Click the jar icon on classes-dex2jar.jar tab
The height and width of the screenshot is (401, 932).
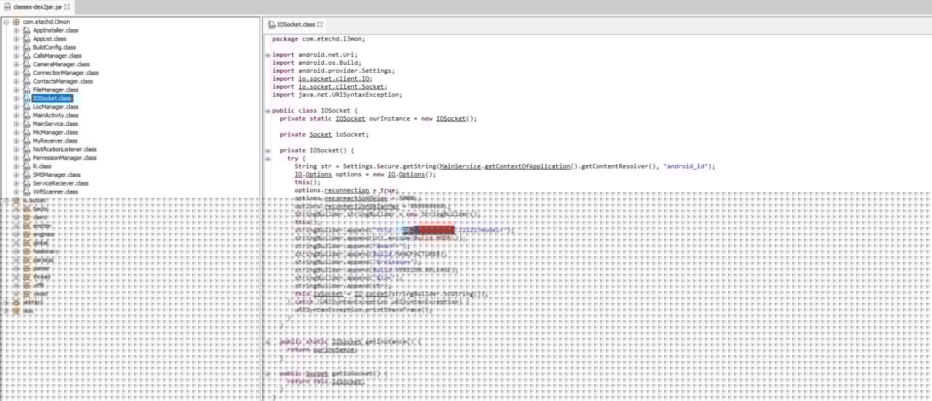coord(7,7)
